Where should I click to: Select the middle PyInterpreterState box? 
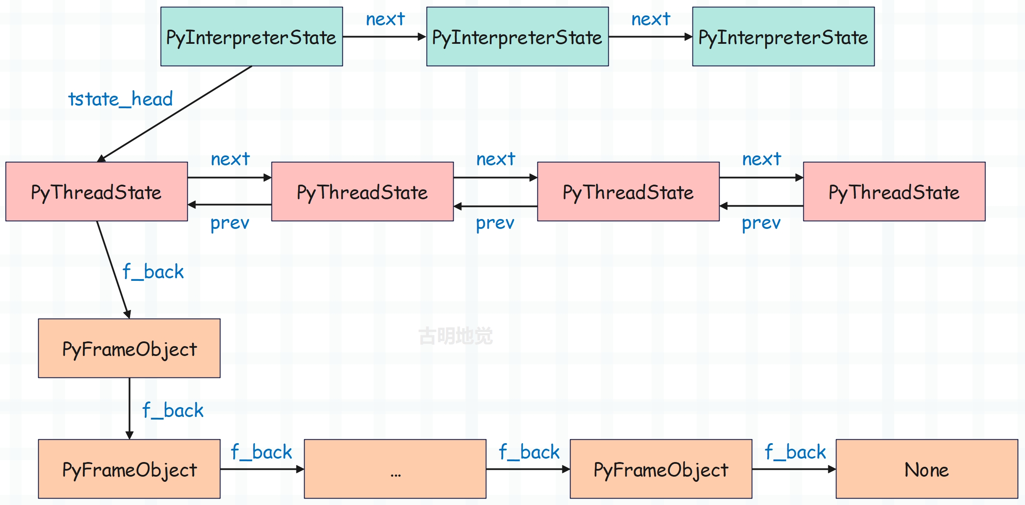pyautogui.click(x=518, y=37)
